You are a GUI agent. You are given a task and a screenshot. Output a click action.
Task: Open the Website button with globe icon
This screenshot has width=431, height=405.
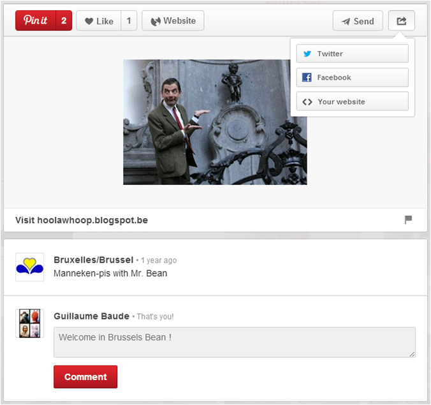click(173, 20)
